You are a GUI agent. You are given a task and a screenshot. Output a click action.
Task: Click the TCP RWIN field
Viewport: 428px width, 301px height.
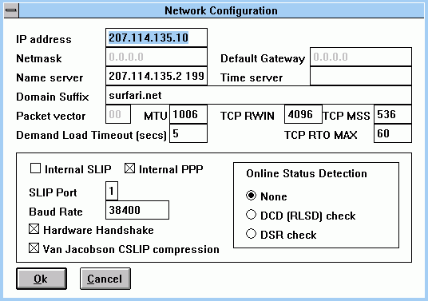pos(303,114)
